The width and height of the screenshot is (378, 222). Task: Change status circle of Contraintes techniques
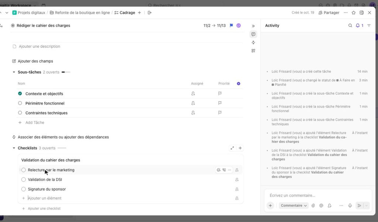(20, 113)
